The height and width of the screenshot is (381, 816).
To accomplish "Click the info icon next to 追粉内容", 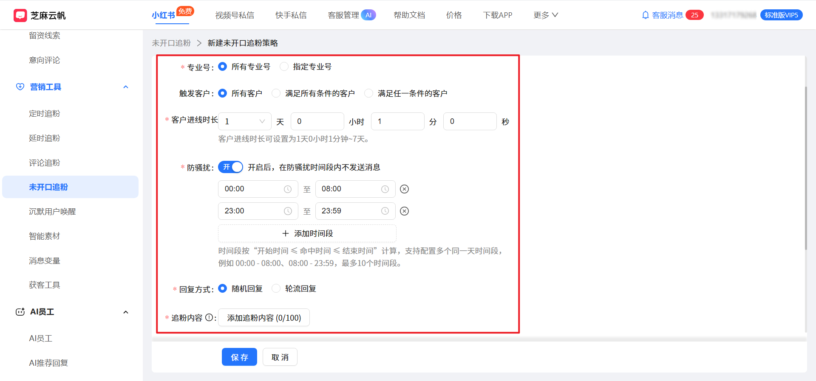I will pos(209,317).
